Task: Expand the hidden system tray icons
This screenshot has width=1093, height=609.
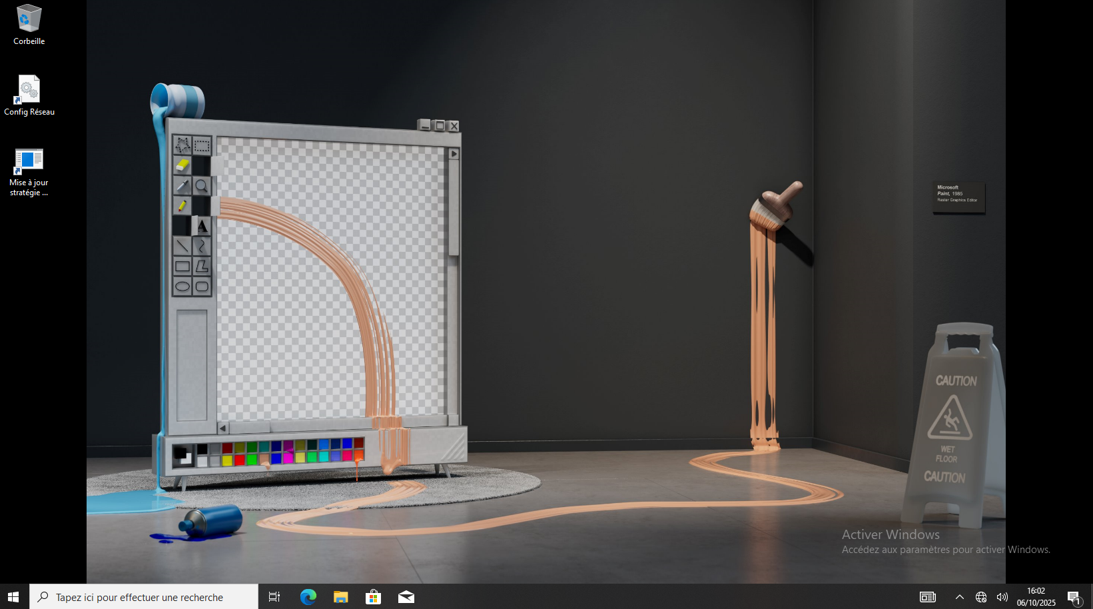Action: [959, 597]
